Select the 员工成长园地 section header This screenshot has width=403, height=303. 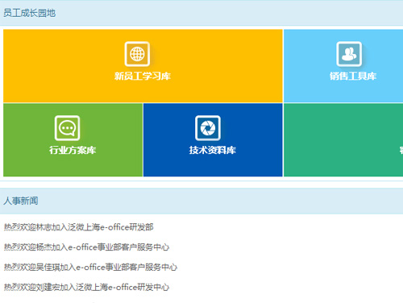tap(29, 13)
